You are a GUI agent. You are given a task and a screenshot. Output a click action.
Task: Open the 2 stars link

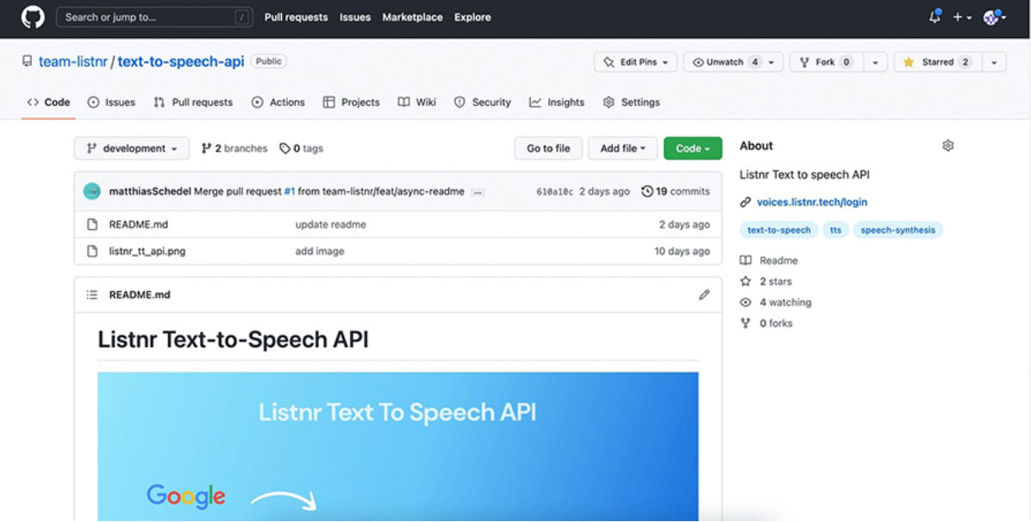(766, 282)
